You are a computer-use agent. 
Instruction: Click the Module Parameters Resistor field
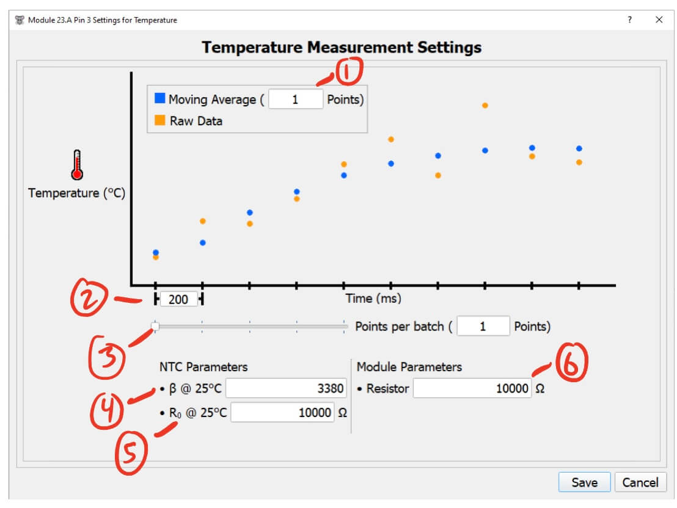point(472,388)
